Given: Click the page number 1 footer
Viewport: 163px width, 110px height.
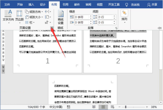Looking at the screenshot, I should tap(47, 61).
